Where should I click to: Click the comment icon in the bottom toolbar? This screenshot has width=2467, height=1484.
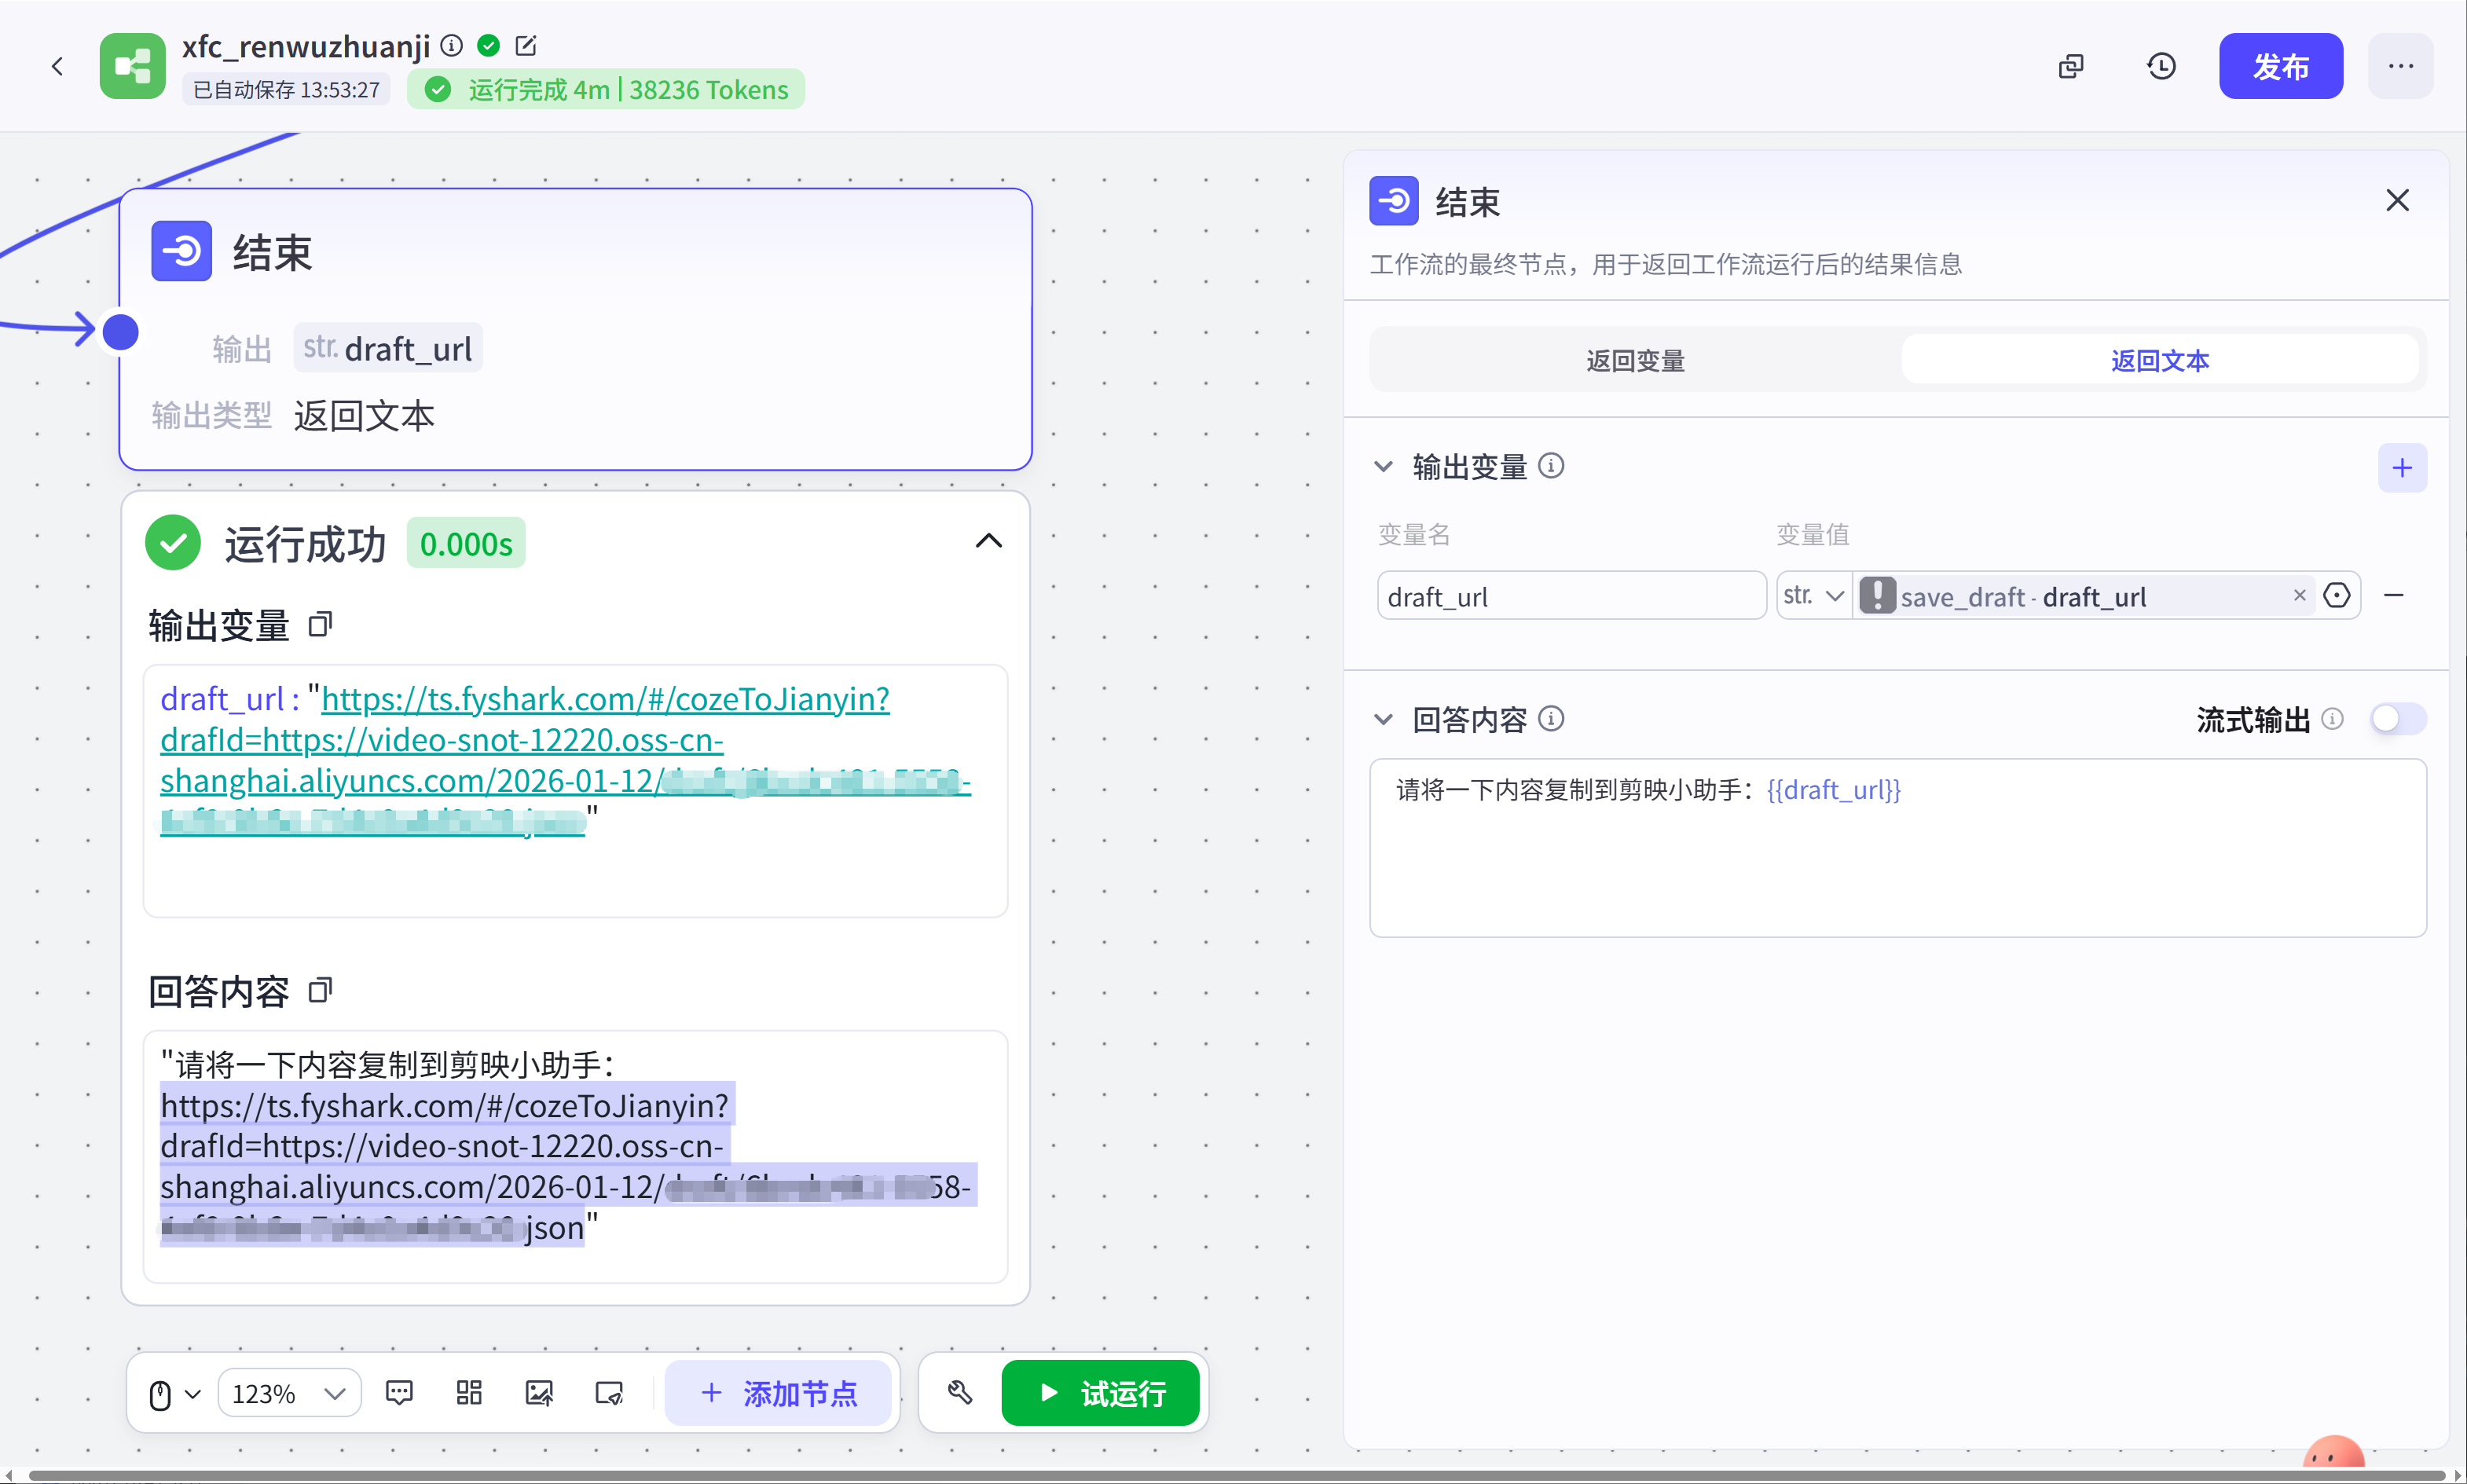pyautogui.click(x=399, y=1393)
